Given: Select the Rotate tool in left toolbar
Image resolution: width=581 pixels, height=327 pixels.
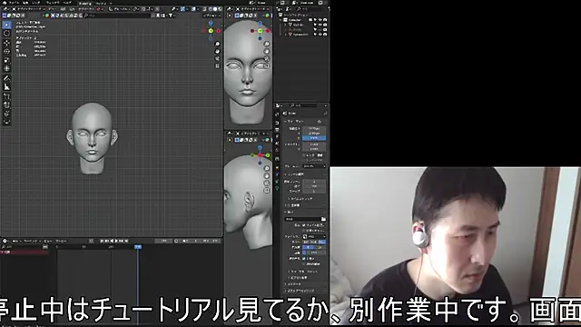Looking at the screenshot, I should coord(6,52).
